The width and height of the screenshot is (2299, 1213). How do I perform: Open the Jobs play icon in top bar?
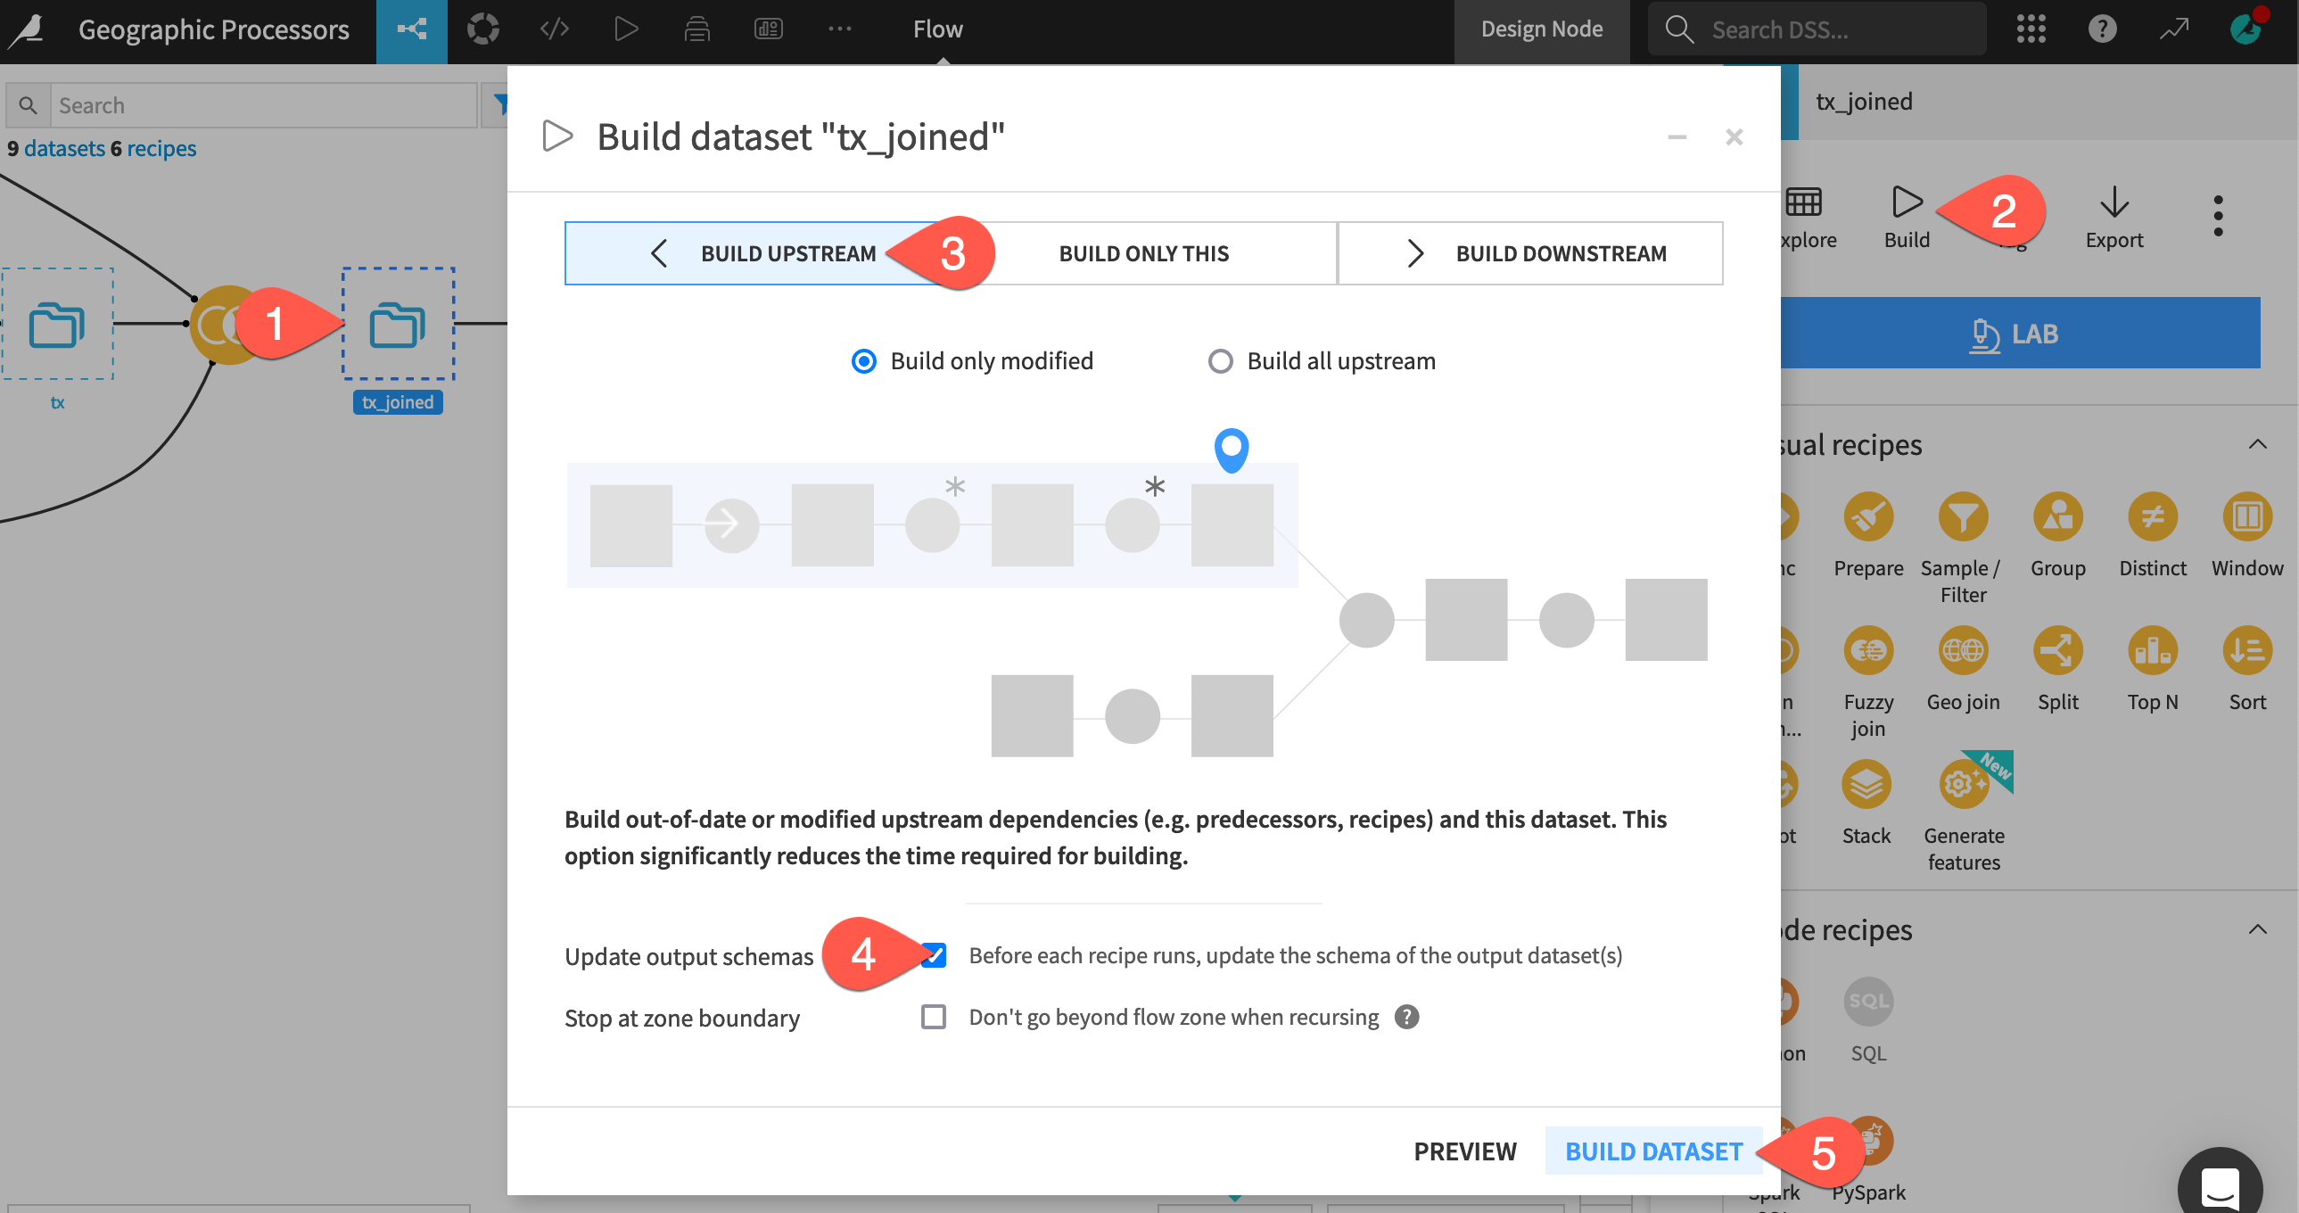[626, 29]
